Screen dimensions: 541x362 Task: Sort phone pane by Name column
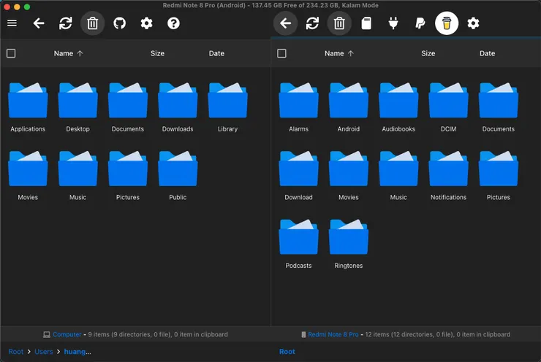[x=338, y=53]
